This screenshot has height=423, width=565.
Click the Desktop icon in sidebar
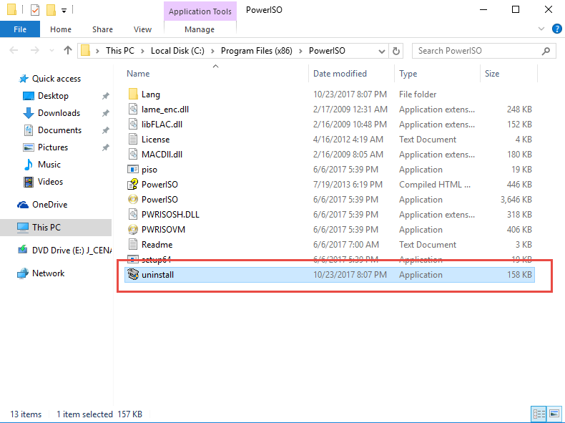click(x=29, y=96)
